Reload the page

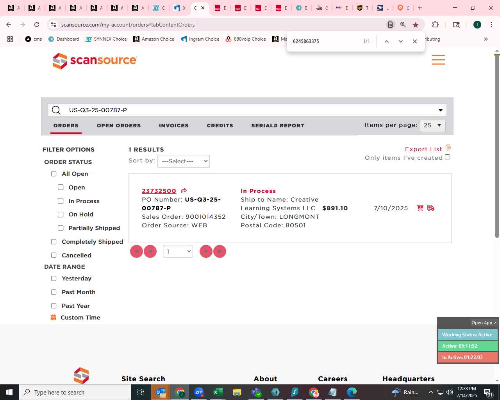37,25
